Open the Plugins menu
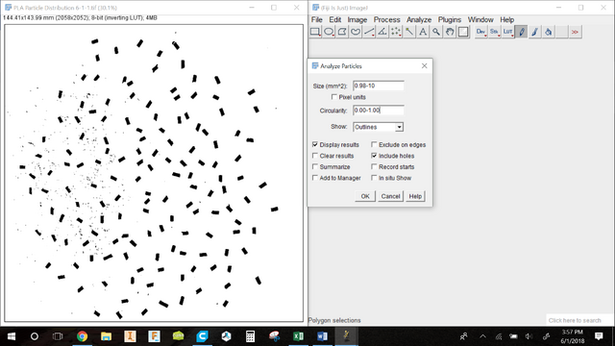Image resolution: width=615 pixels, height=346 pixels. click(450, 19)
